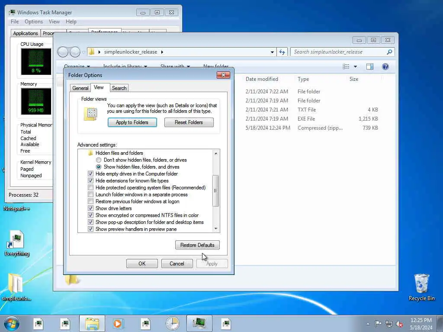Viewport: 443px width, 332px height.
Task: Open the address bar history dropdown
Action: (272, 52)
